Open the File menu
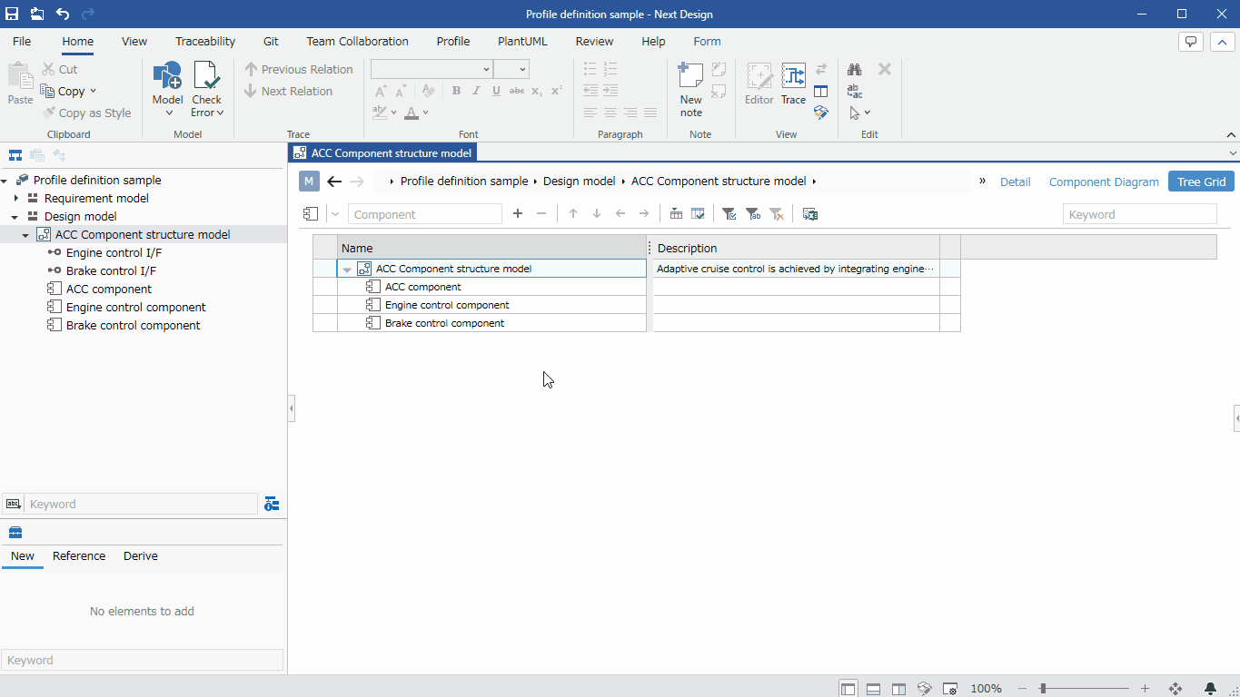The width and height of the screenshot is (1240, 697). (x=22, y=41)
